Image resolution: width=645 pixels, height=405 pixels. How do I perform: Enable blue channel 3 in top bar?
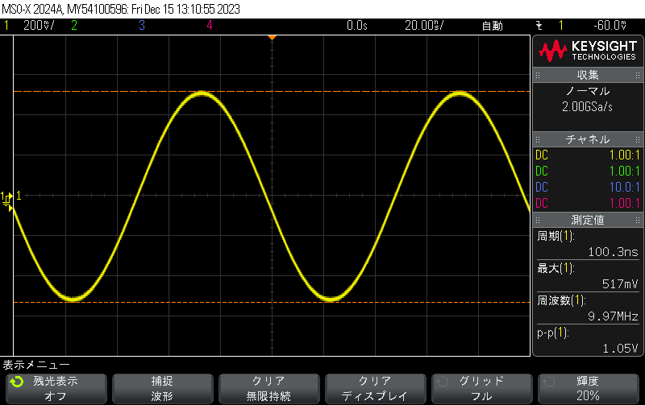click(x=141, y=25)
